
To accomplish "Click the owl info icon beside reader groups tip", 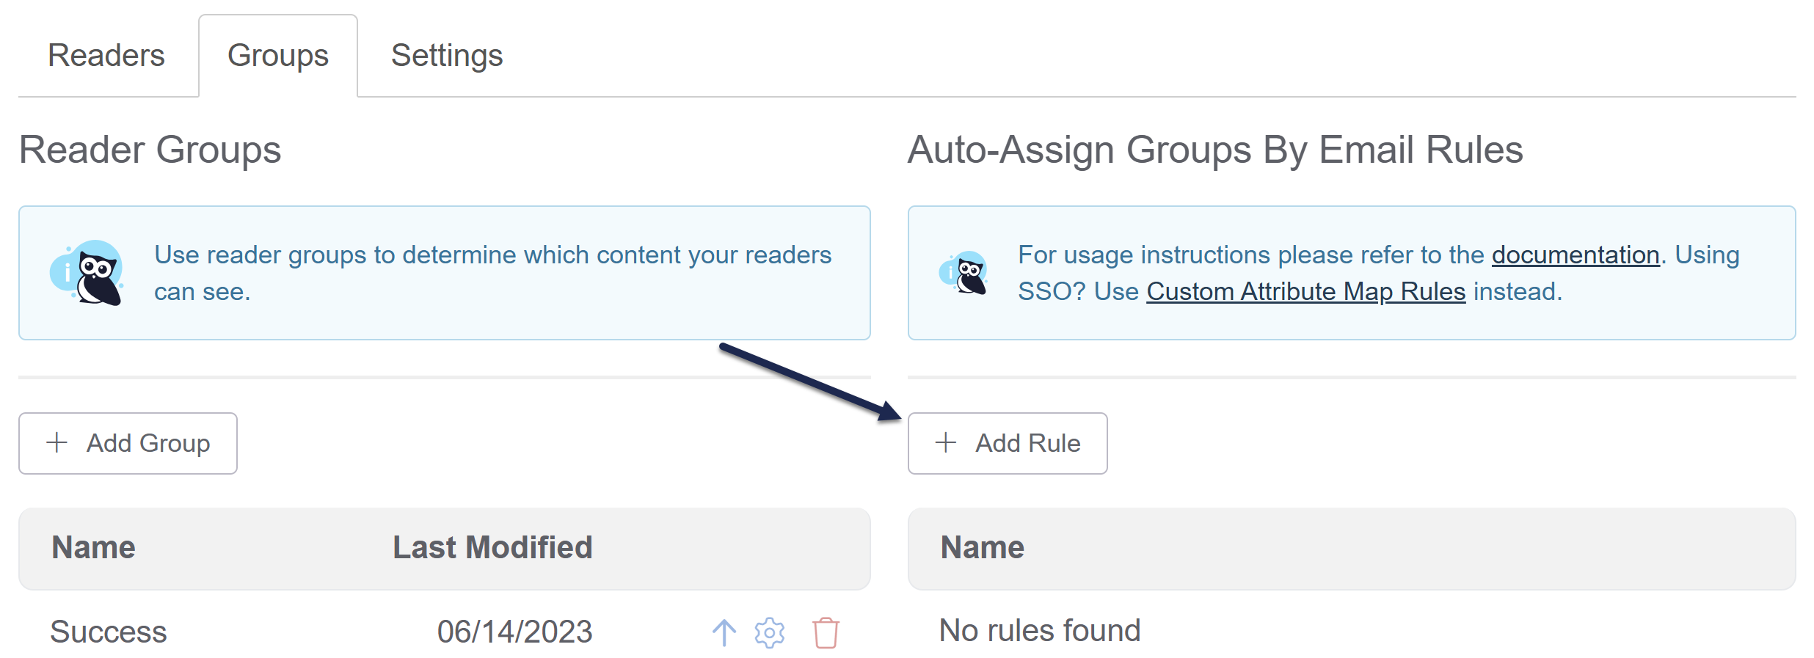I will [87, 273].
